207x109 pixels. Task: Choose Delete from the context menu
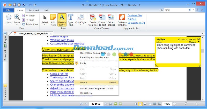[x=84, y=83]
